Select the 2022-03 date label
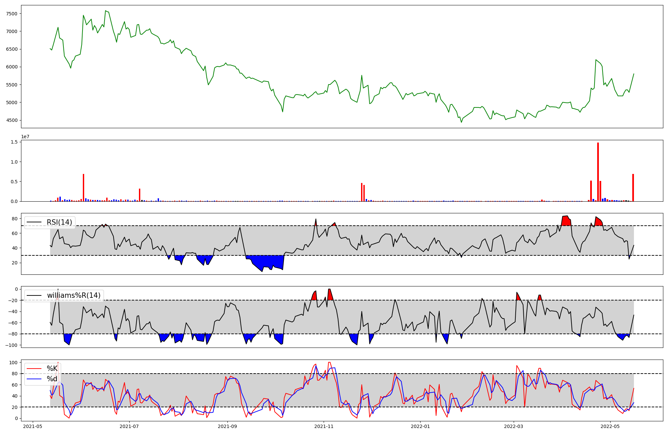The height and width of the screenshot is (434, 668). tap(513, 426)
